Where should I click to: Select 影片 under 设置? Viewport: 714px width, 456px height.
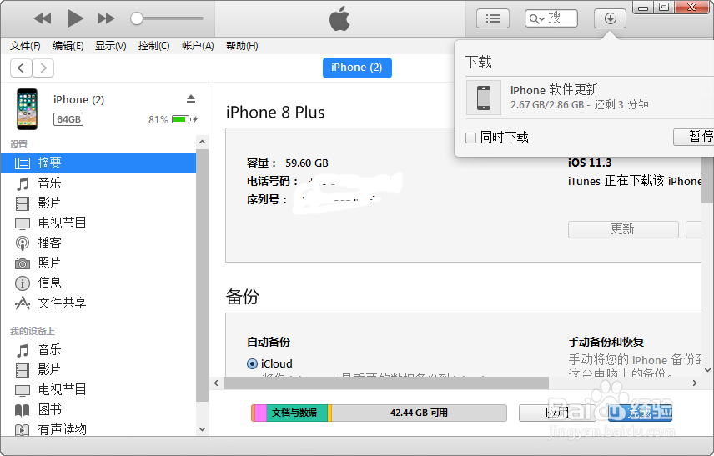[98, 203]
